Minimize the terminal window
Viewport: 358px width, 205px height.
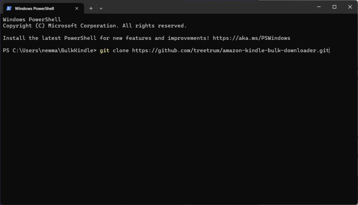[318, 7]
